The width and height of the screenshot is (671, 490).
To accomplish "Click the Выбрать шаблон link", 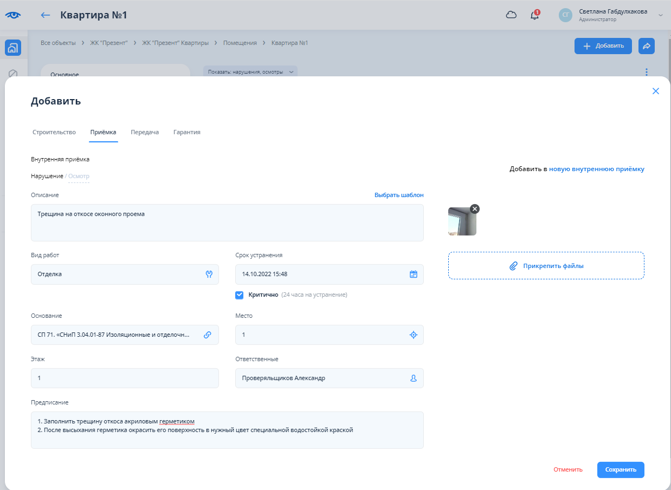I will [399, 195].
